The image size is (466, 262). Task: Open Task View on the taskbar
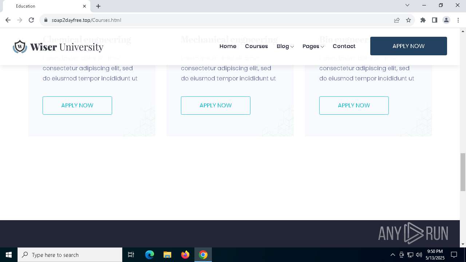(x=131, y=255)
